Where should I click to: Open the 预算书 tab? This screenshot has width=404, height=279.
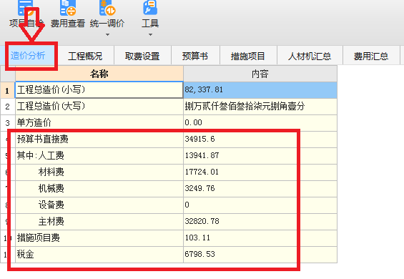click(195, 56)
